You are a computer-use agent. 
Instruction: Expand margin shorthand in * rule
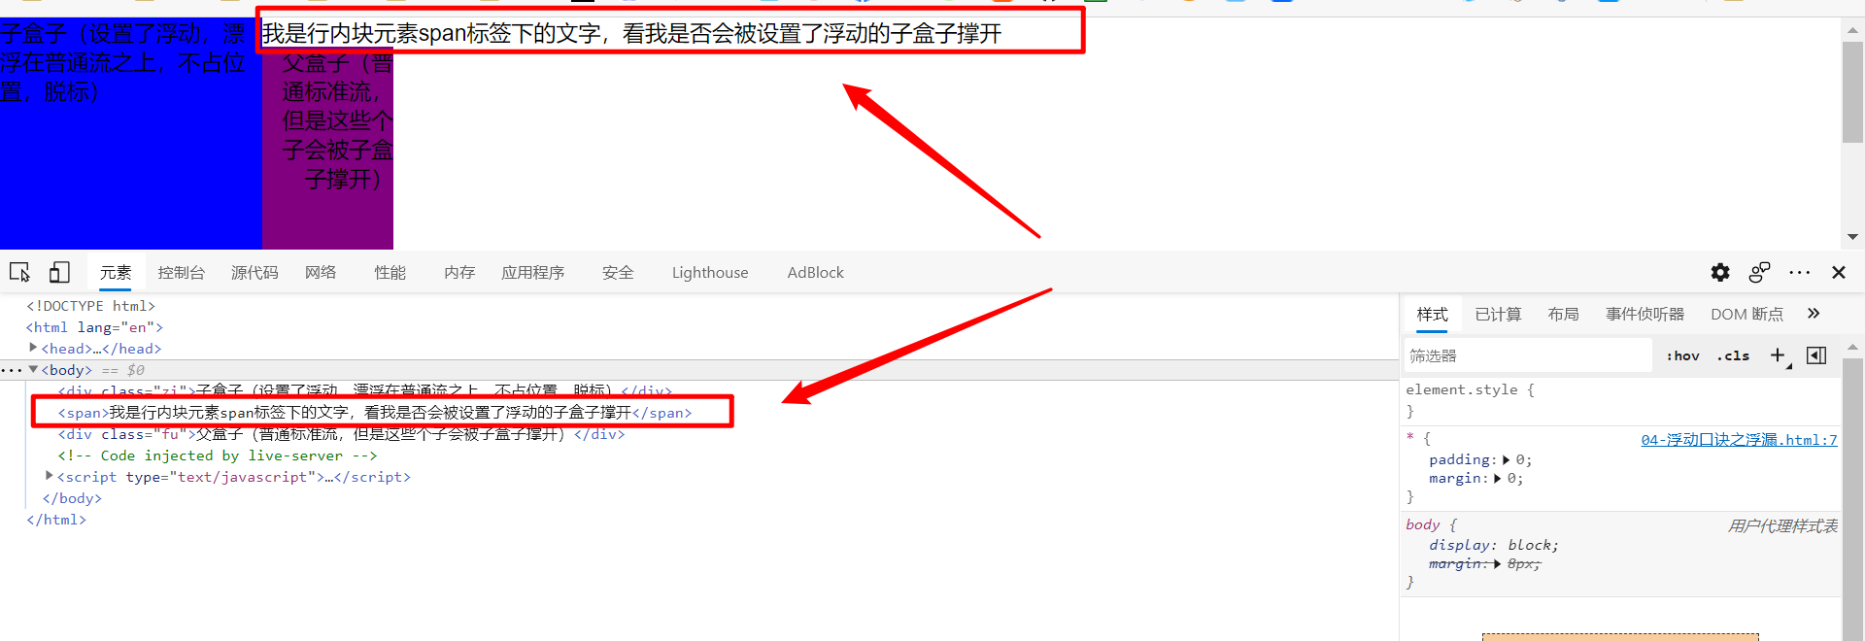(x=1497, y=479)
